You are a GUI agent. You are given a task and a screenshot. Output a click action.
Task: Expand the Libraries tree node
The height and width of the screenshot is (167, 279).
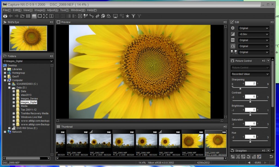(5, 69)
